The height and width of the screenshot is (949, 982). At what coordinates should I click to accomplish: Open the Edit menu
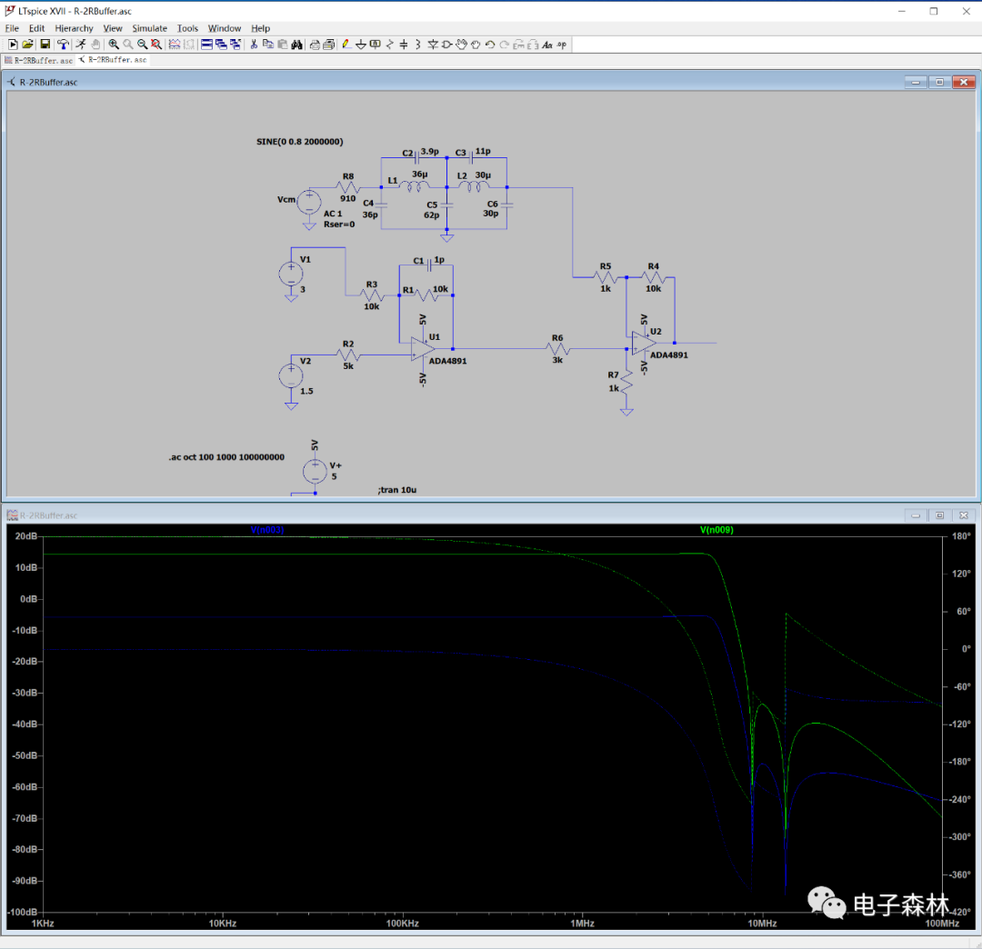coord(37,28)
